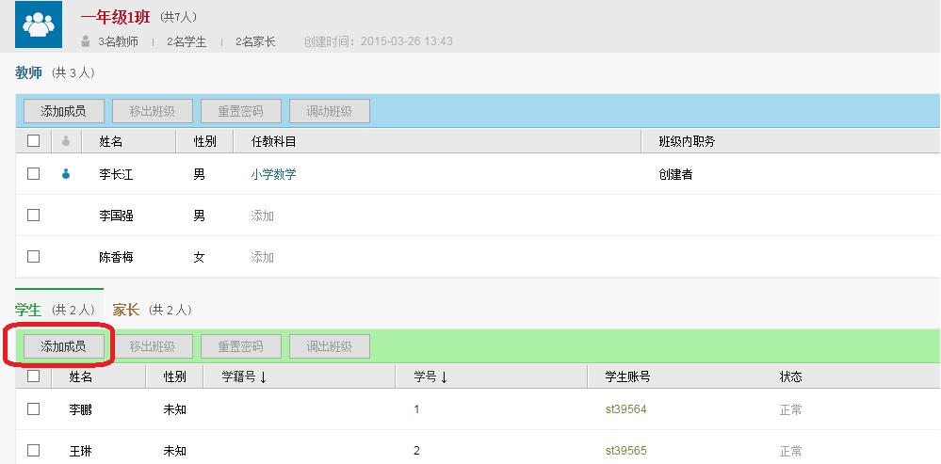Screen dimensions: 941x464
Task: Click the class group avatar icon
Action: pos(39,25)
